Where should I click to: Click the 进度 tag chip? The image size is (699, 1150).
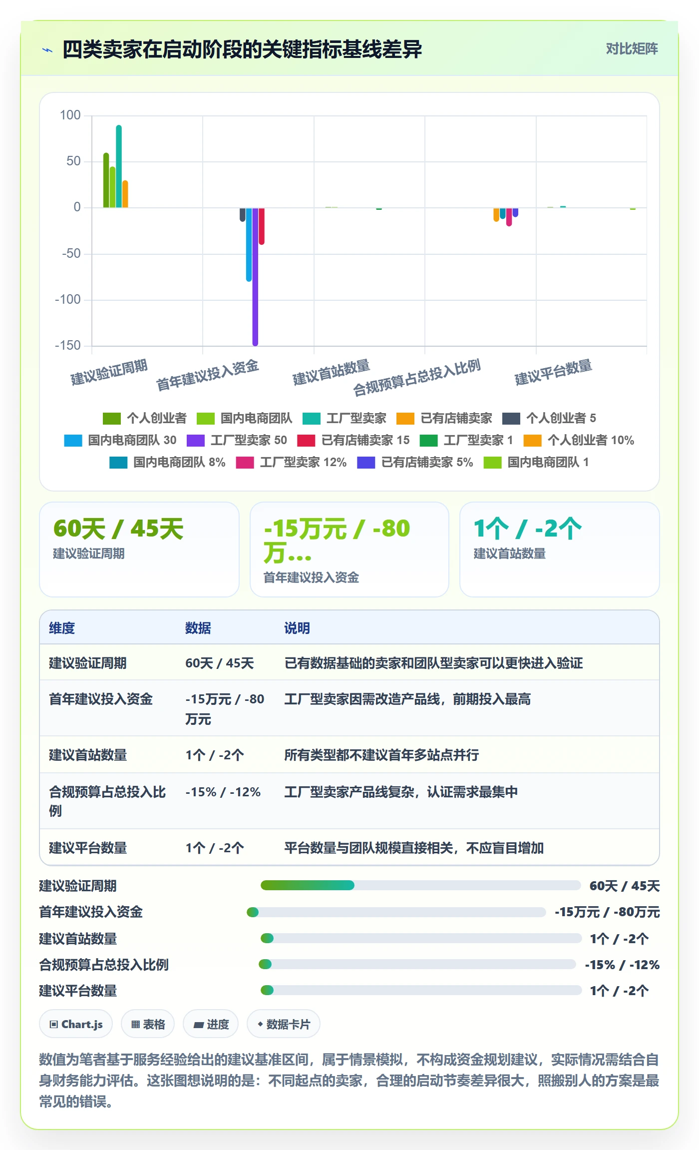tap(211, 1024)
